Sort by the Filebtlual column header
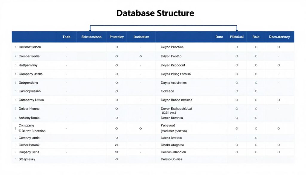This screenshot has width=306, height=175. [237, 37]
